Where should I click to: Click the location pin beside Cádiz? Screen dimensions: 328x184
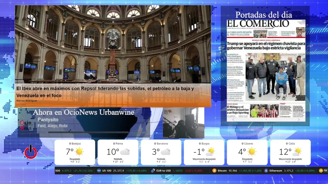(286, 144)
